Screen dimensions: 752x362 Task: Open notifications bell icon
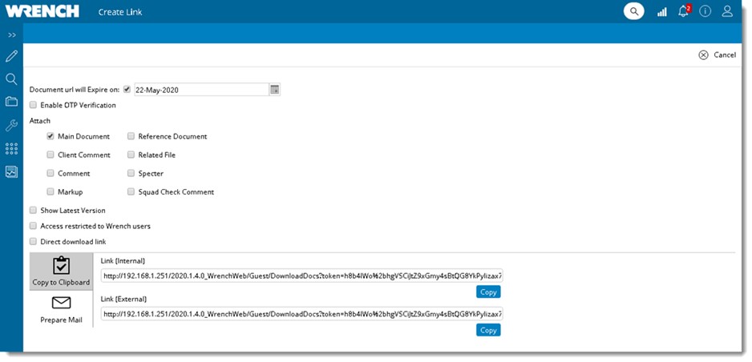pyautogui.click(x=683, y=11)
